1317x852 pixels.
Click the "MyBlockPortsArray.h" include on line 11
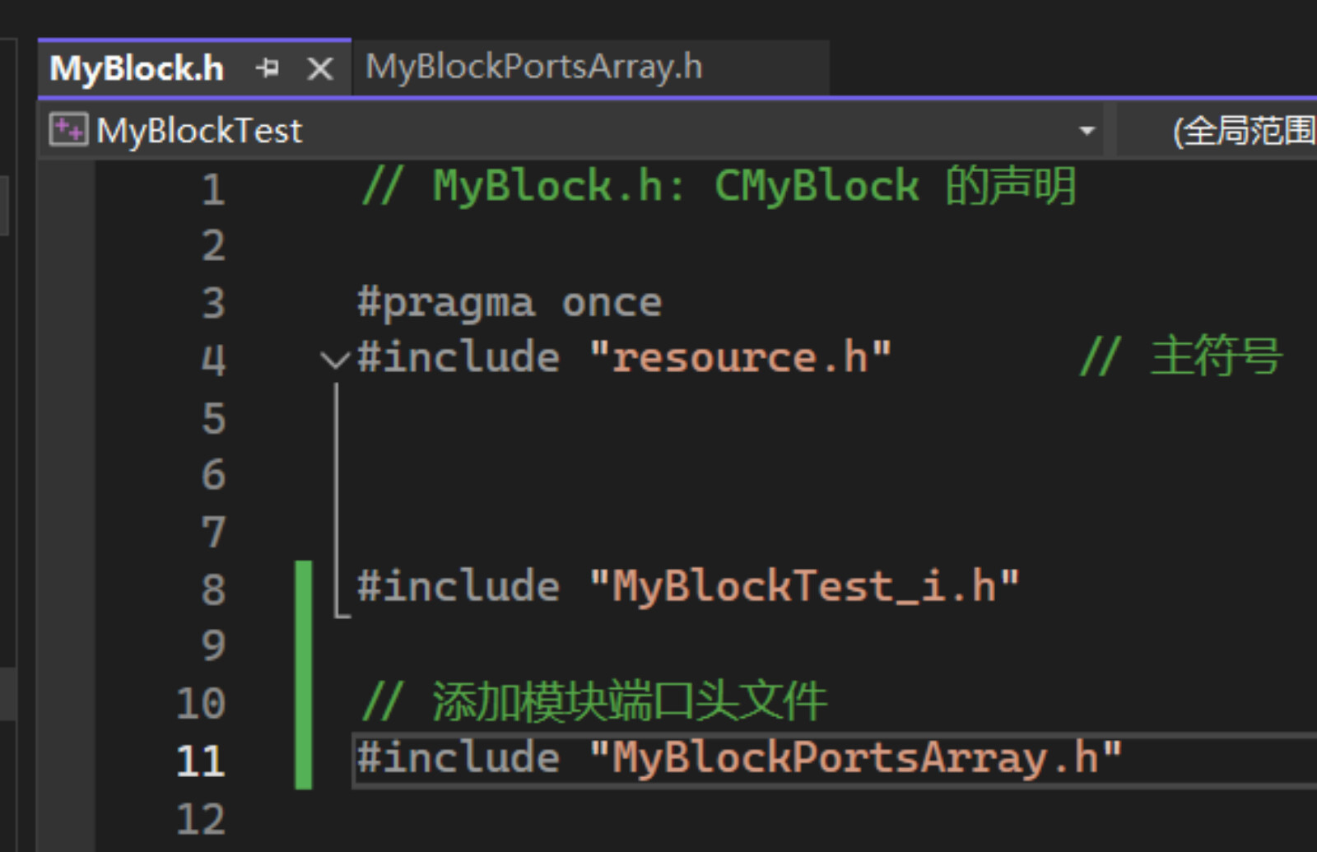[x=856, y=758]
